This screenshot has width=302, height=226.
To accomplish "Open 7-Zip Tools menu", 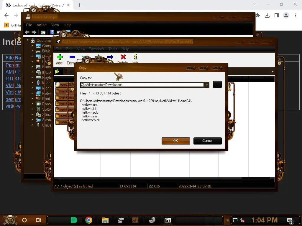I will point(113,49).
